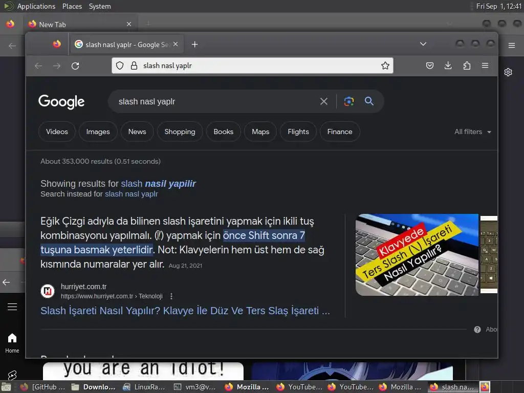
Task: Select the Books filter
Action: click(x=224, y=132)
